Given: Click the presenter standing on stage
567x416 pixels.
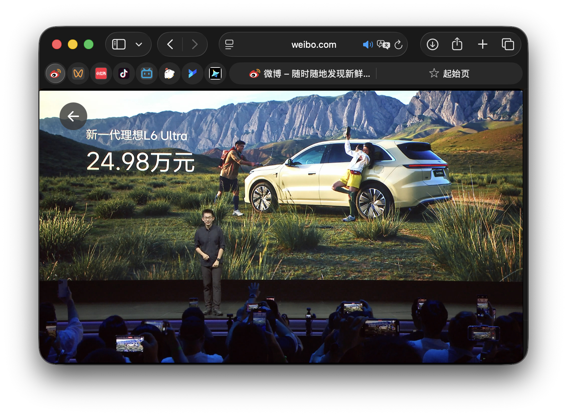Looking at the screenshot, I should (210, 262).
